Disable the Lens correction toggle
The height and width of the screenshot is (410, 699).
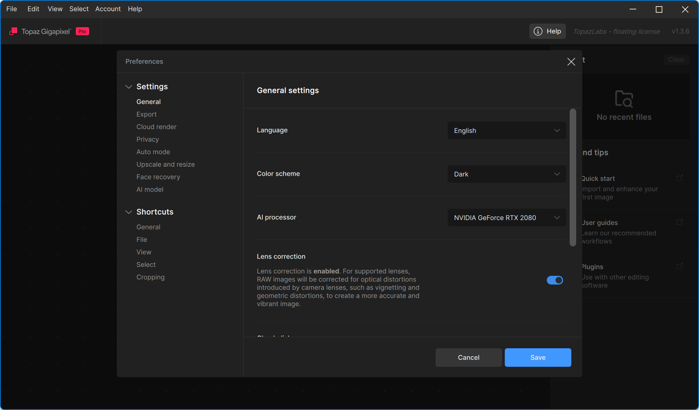555,280
